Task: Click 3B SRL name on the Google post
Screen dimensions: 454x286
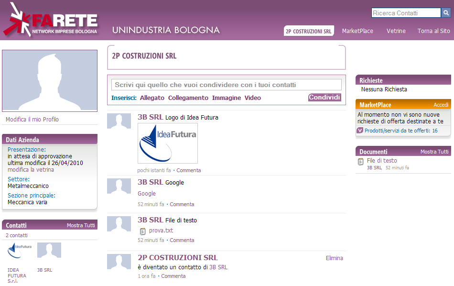Action: [x=150, y=182]
